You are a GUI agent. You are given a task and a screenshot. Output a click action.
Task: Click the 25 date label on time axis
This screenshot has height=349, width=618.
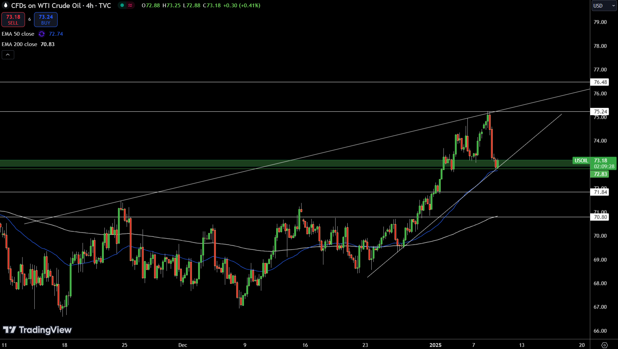(125, 345)
